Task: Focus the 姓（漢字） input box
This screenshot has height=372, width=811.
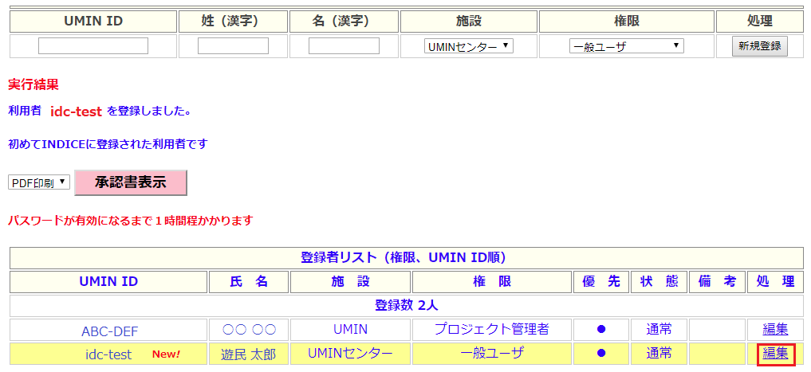Action: 233,46
